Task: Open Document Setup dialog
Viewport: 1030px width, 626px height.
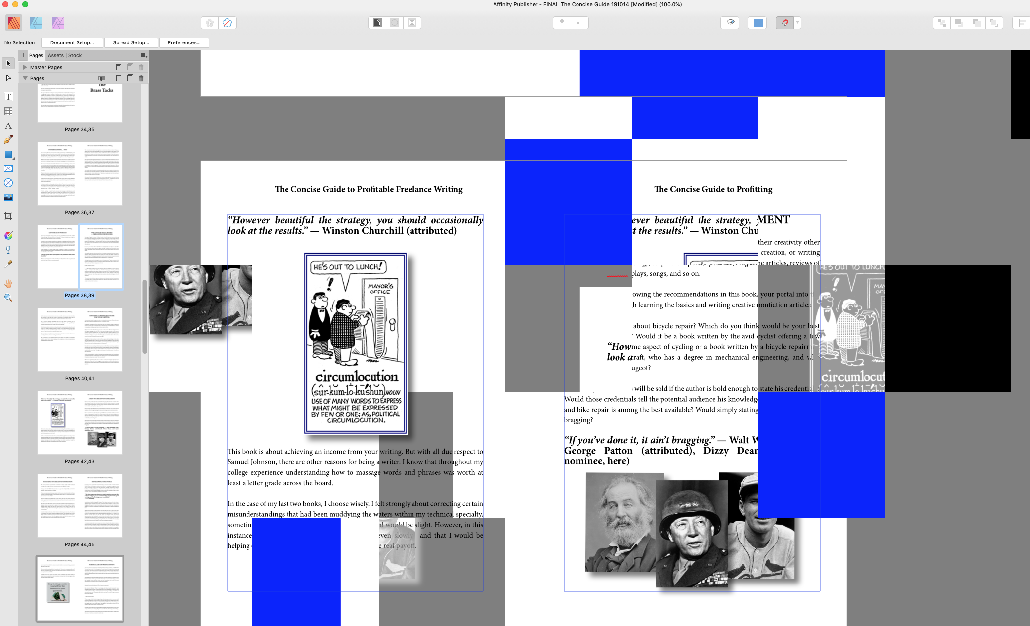Action: (x=72, y=42)
